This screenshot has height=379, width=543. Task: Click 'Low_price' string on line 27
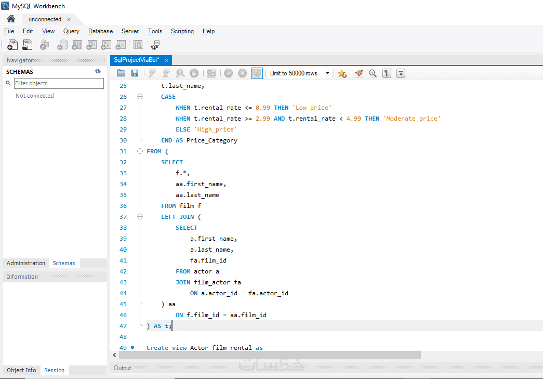pos(312,108)
